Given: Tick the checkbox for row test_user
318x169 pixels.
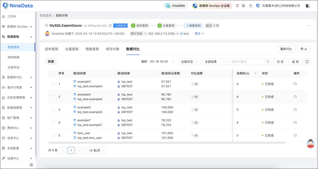Looking at the screenshot, I should 53,135.
